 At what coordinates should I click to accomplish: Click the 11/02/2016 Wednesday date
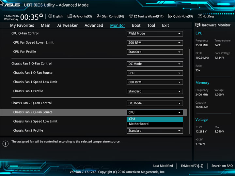11,18
